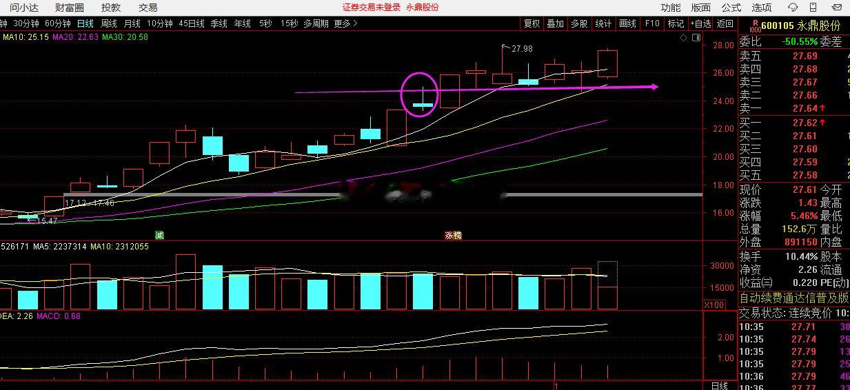
Task: Click the 多股 multi-stock button
Action: pyautogui.click(x=579, y=23)
